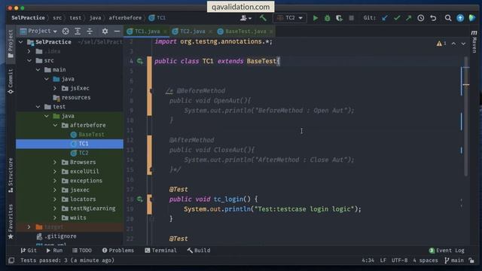Image resolution: width=482 pixels, height=271 pixels.
Task: Update project via Git blue arrow
Action: click(x=385, y=18)
